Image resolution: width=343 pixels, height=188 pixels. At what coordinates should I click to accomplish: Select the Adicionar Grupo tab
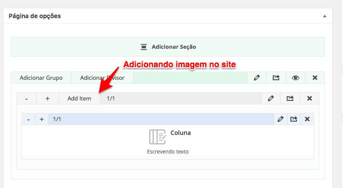(x=41, y=78)
